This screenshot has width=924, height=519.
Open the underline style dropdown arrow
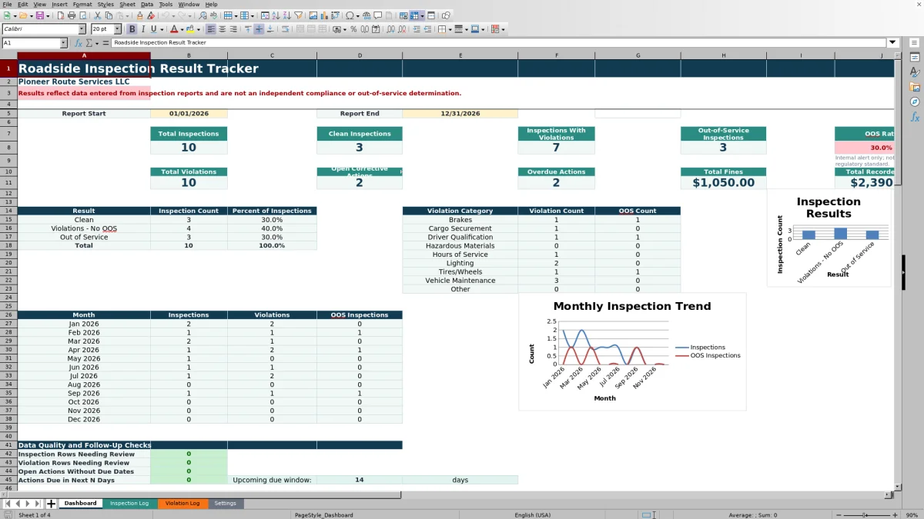162,29
